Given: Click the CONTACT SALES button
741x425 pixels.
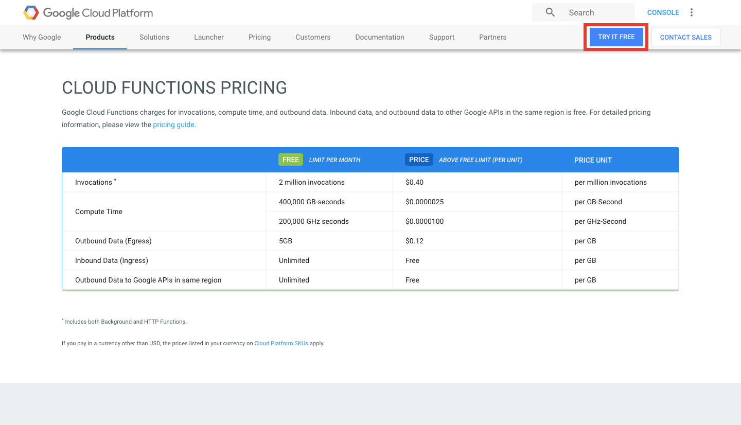Looking at the screenshot, I should click(685, 37).
